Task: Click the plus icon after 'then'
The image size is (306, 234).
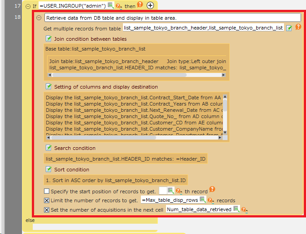Action: [150, 6]
